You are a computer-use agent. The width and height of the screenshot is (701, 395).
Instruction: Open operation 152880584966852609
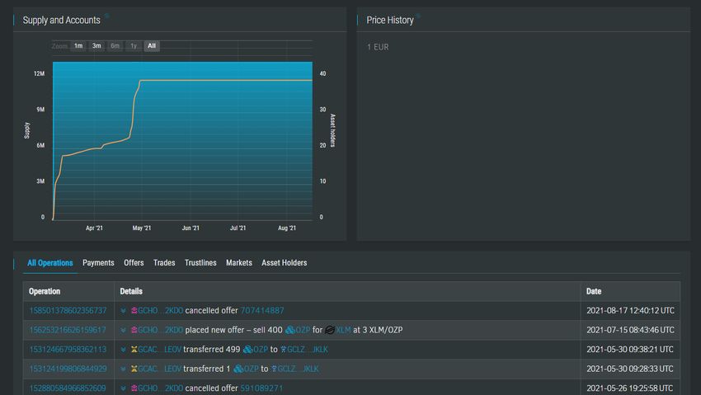point(68,388)
